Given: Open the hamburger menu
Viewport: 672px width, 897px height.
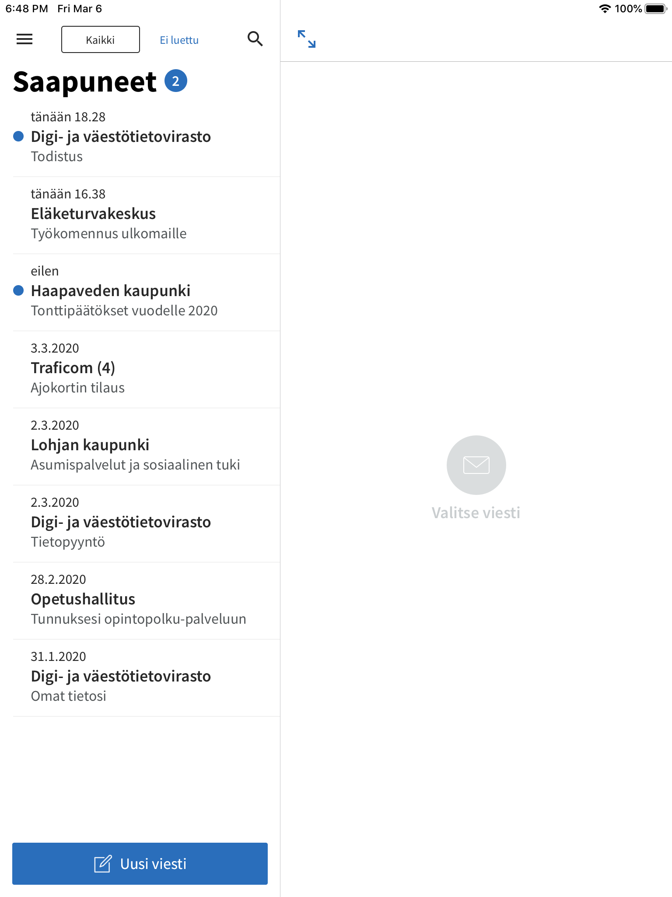Looking at the screenshot, I should pyautogui.click(x=24, y=39).
